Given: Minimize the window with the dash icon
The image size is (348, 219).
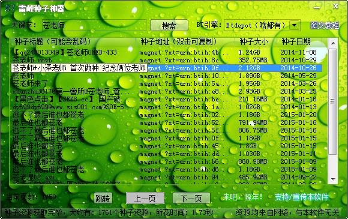Looking at the screenshot, I should pyautogui.click(x=317, y=7).
